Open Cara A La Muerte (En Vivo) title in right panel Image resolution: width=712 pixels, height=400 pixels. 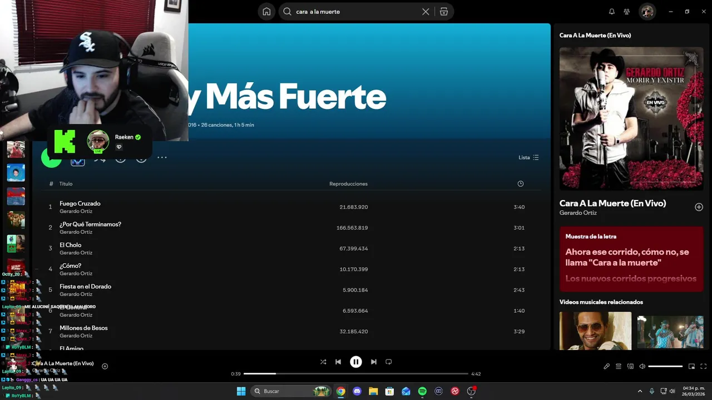612,203
